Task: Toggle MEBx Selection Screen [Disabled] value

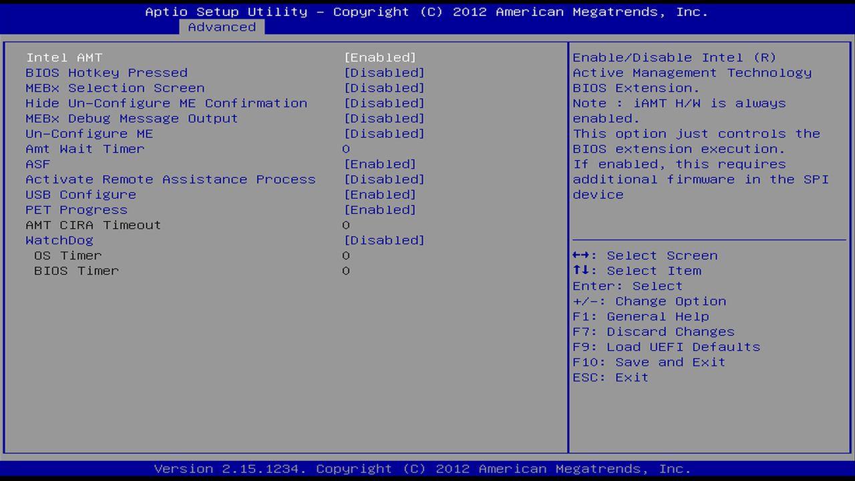Action: click(x=384, y=88)
